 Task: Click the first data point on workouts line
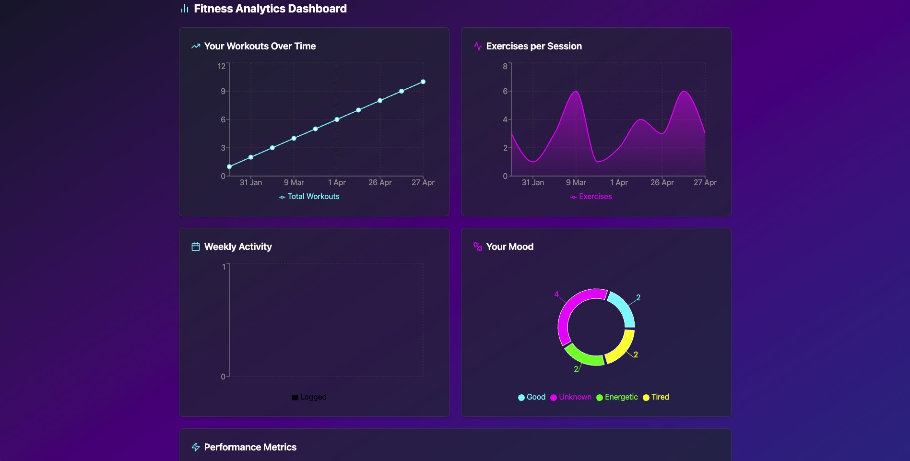[x=229, y=167]
